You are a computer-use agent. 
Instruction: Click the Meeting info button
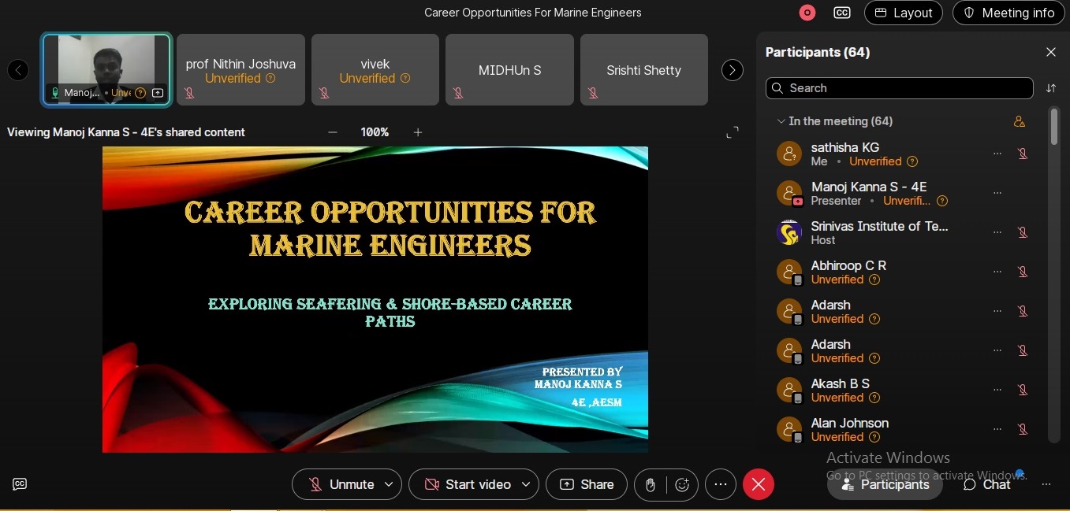[x=1008, y=13]
